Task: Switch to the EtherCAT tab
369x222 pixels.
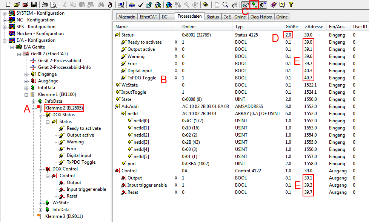Action: pyautogui.click(x=149, y=17)
